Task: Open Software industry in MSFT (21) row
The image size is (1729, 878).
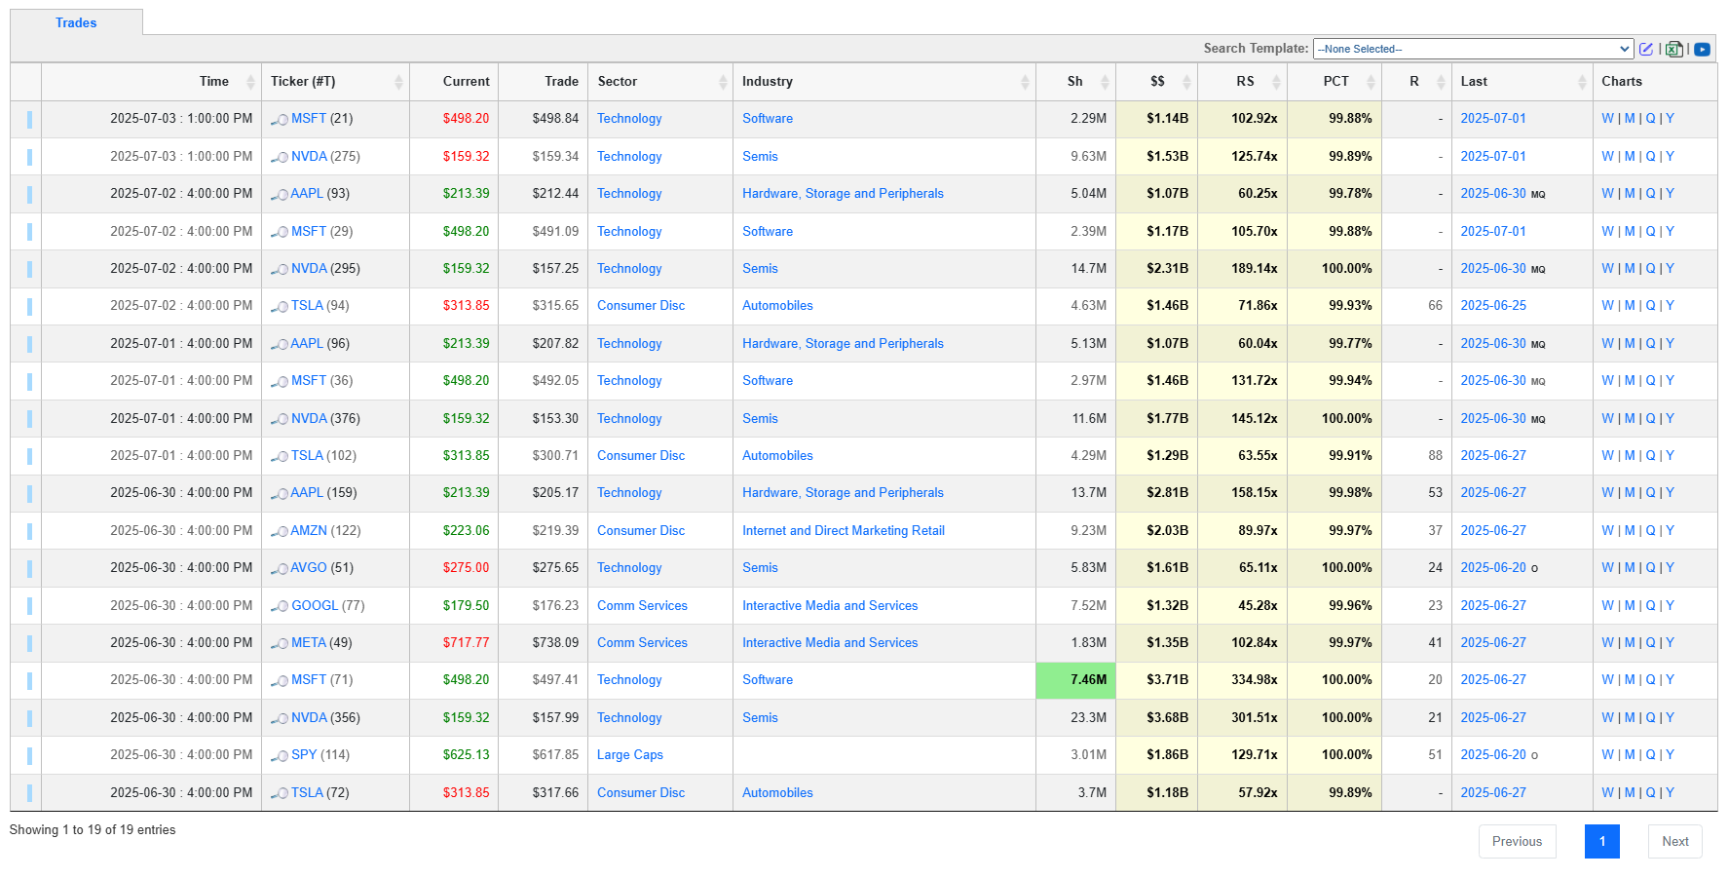Action: tap(768, 119)
